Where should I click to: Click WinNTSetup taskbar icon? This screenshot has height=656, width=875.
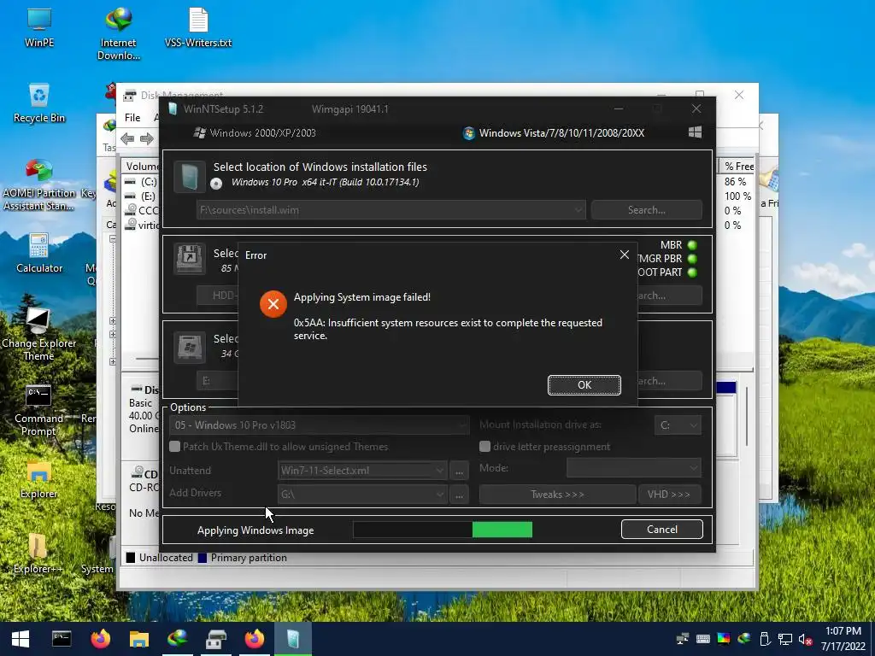(x=293, y=639)
